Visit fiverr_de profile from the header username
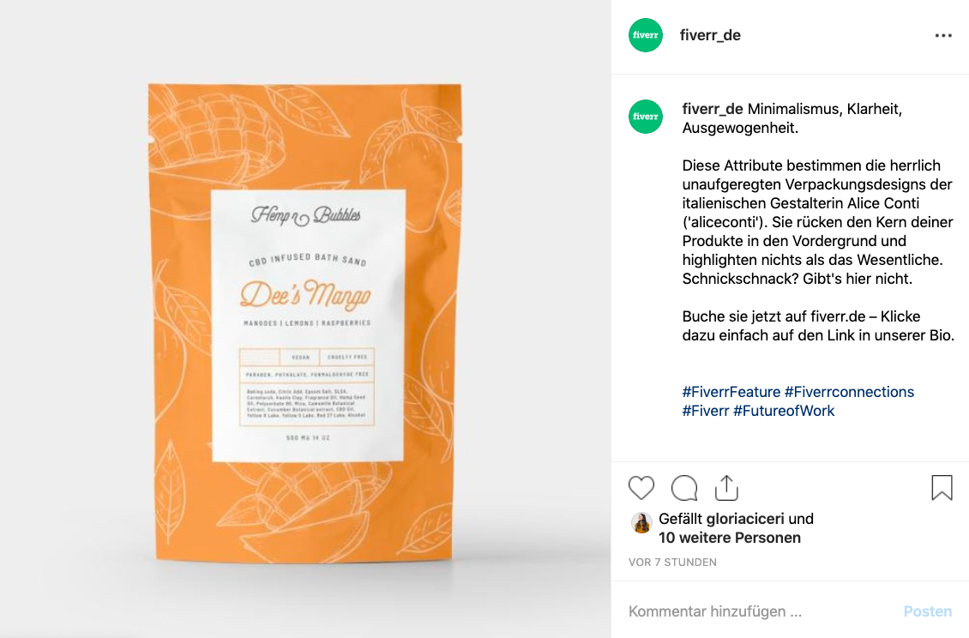This screenshot has width=969, height=638. [710, 35]
